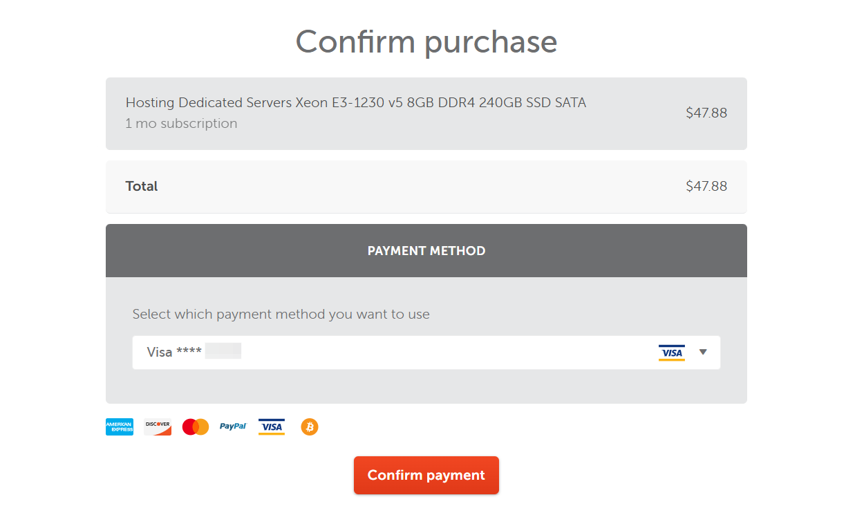Click the Mastercard icon
The width and height of the screenshot is (855, 524).
point(195,427)
